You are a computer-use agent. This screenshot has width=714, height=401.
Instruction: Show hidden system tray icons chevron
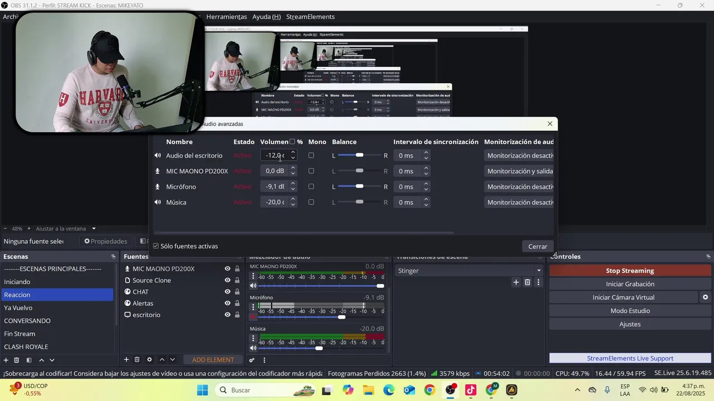pyautogui.click(x=577, y=390)
